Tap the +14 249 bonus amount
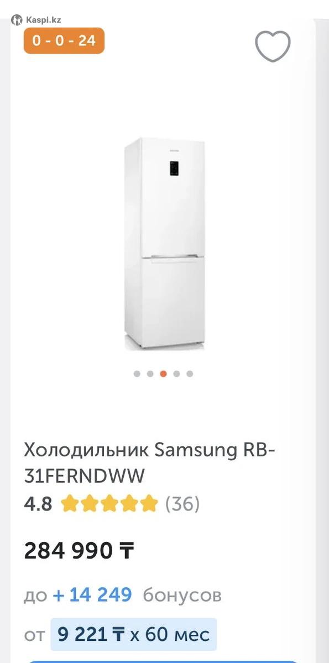The width and height of the screenshot is (329, 663). click(x=92, y=595)
